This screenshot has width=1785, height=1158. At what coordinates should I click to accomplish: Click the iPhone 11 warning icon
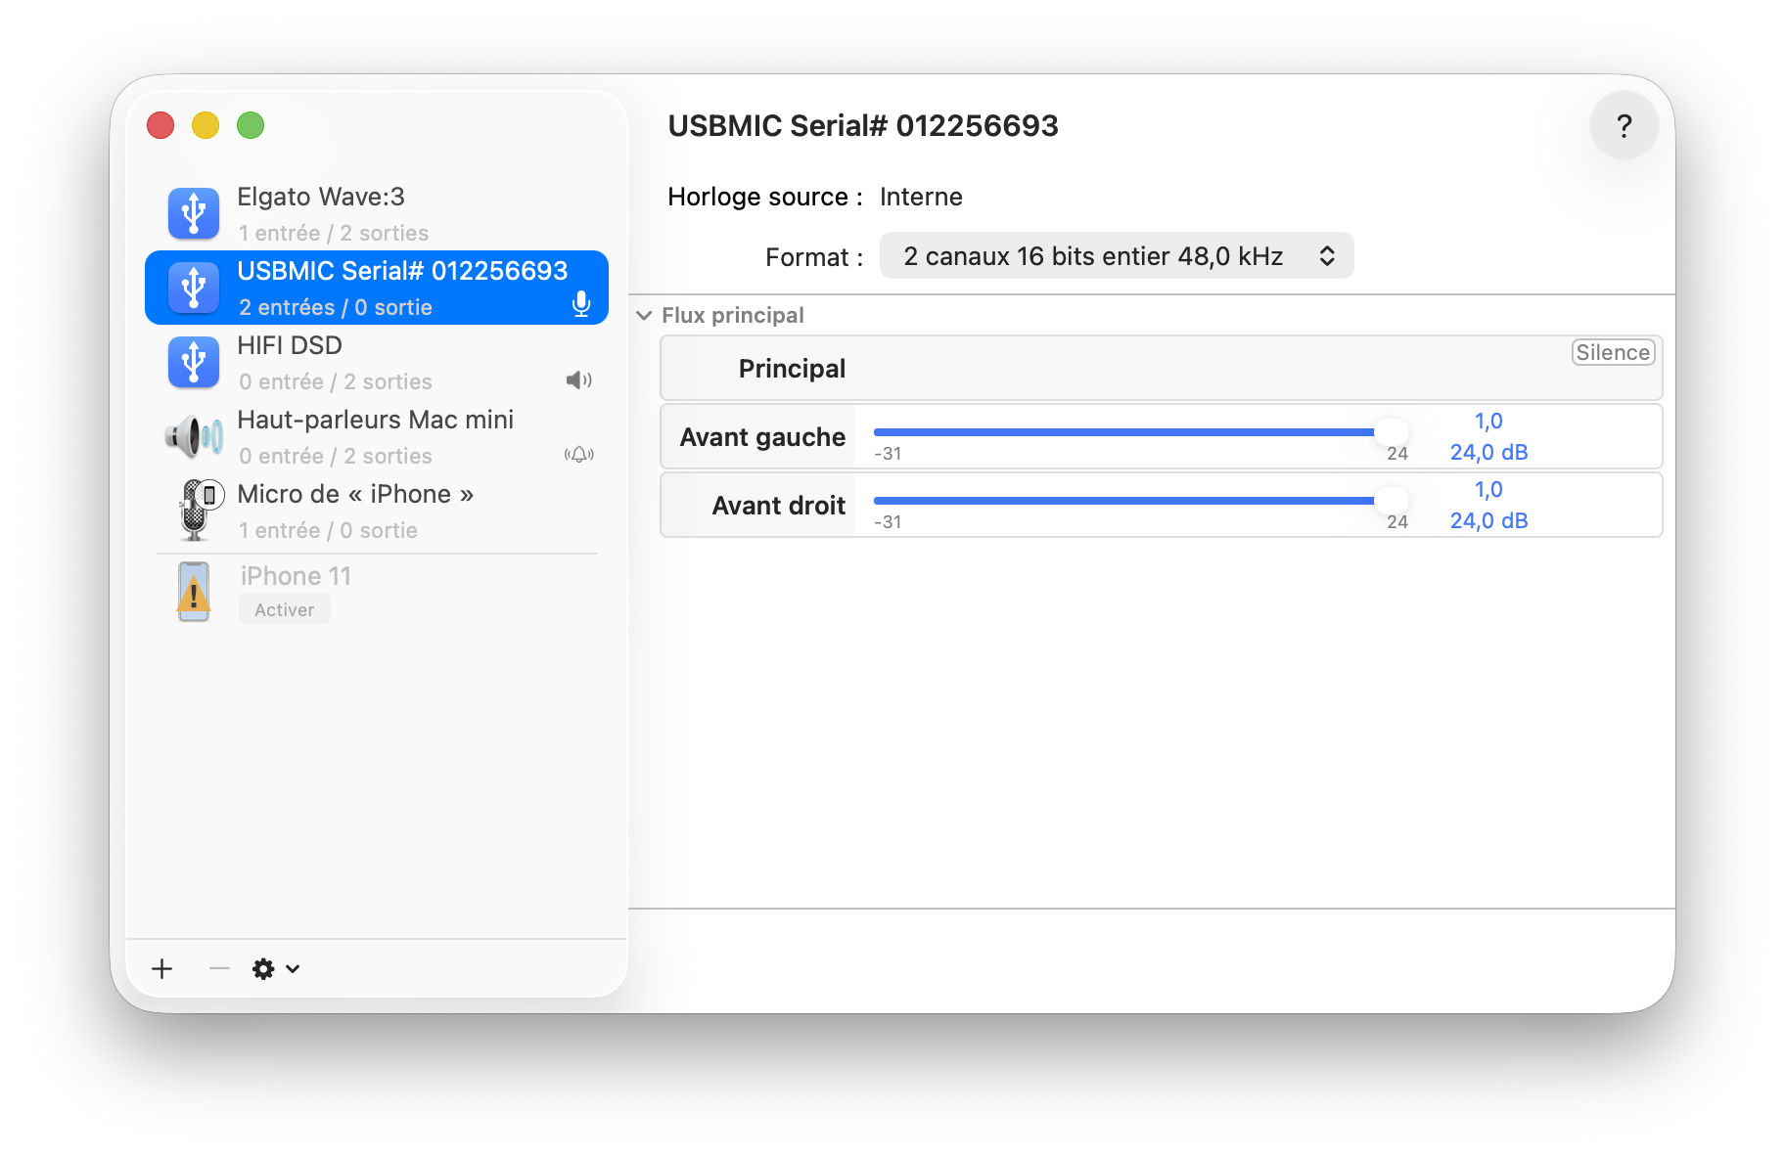click(194, 592)
